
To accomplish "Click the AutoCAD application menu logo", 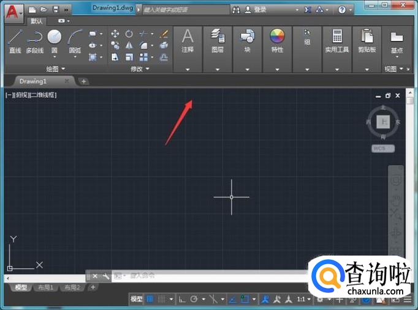I will [11, 10].
